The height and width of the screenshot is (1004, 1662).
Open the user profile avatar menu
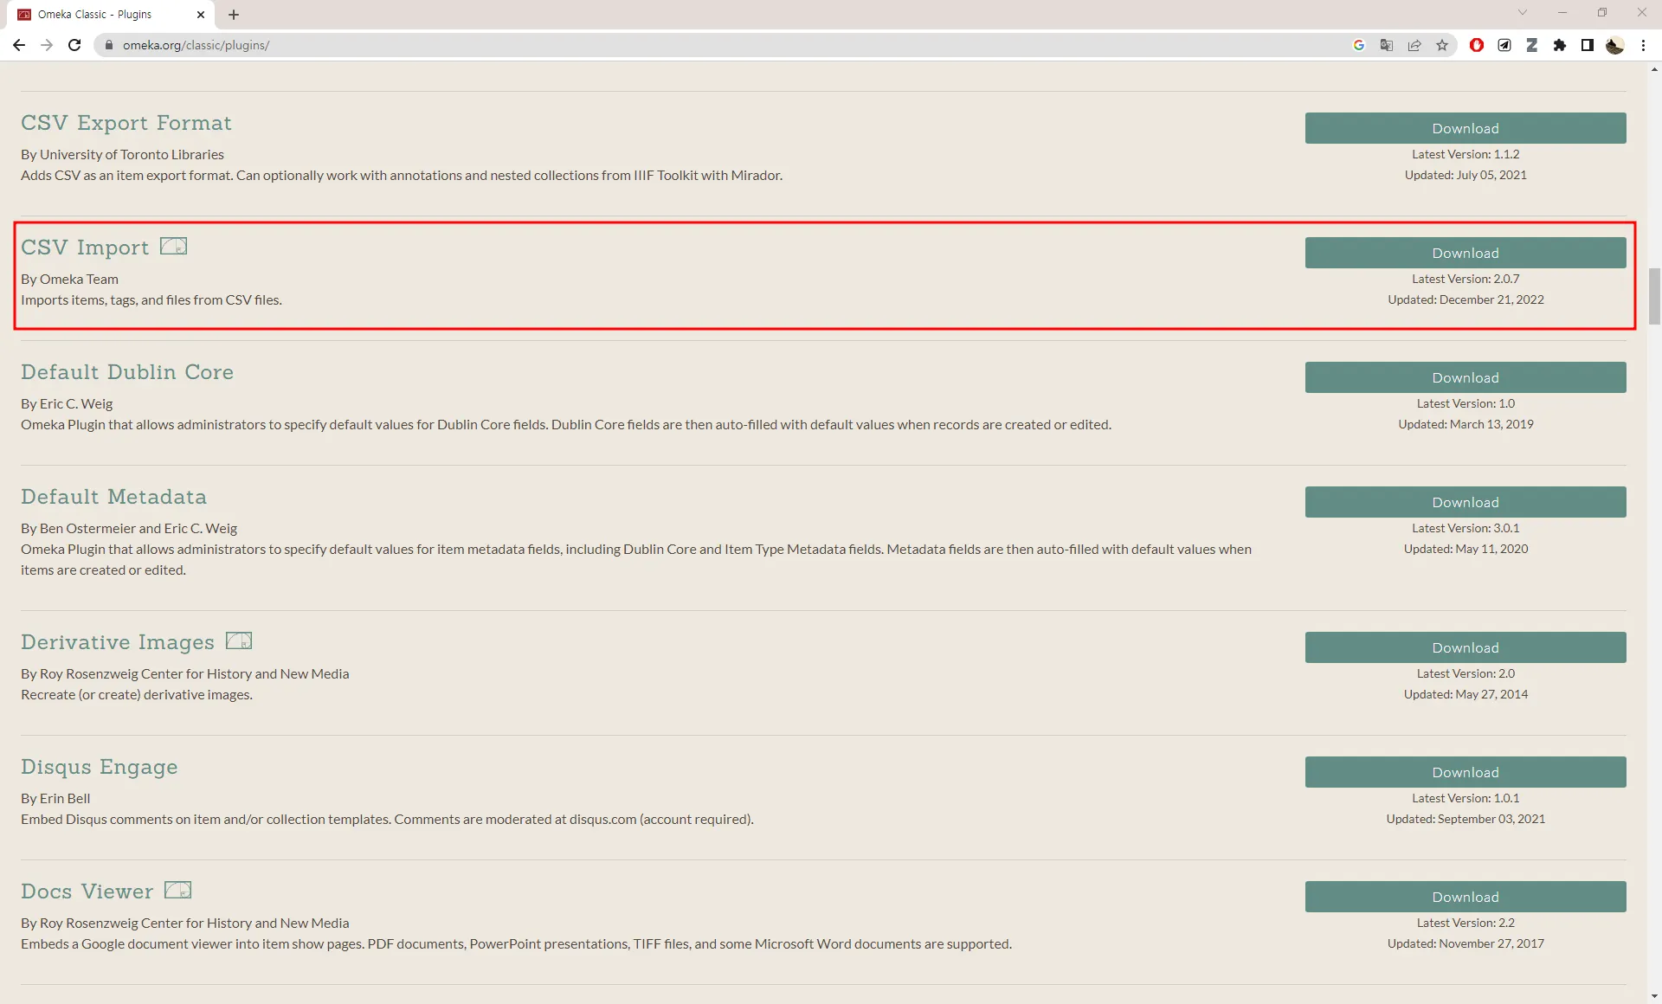(1615, 45)
